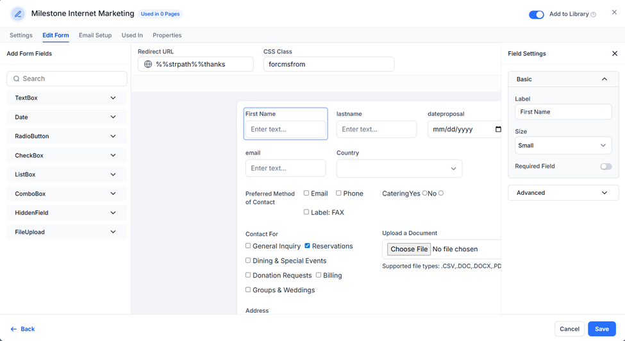Click the email text input
This screenshot has height=341, width=625.
pyautogui.click(x=285, y=168)
